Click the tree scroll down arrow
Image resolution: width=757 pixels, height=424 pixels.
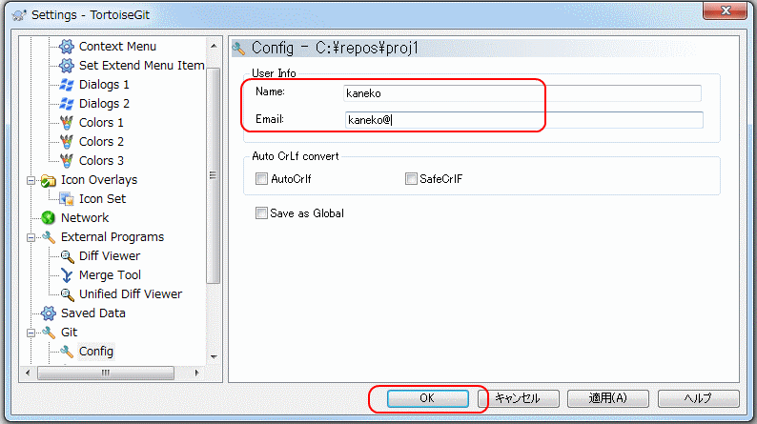point(214,357)
